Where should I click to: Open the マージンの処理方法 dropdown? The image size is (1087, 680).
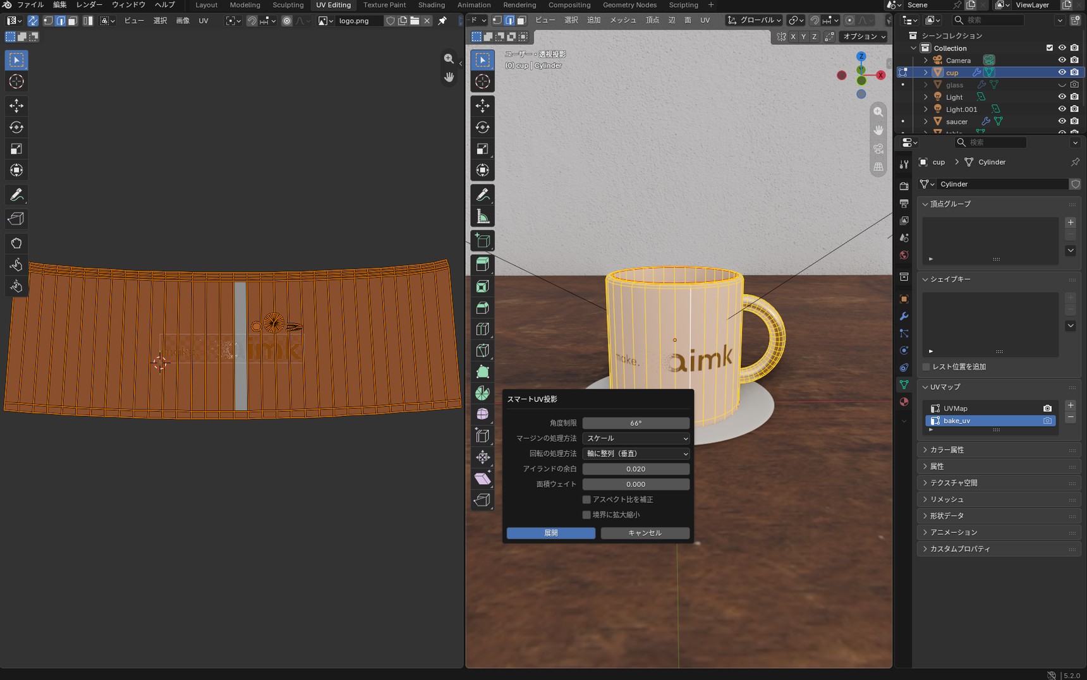636,438
